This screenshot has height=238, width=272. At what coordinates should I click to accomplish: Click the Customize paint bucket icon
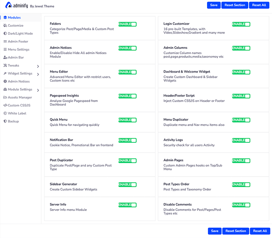pos(5,26)
